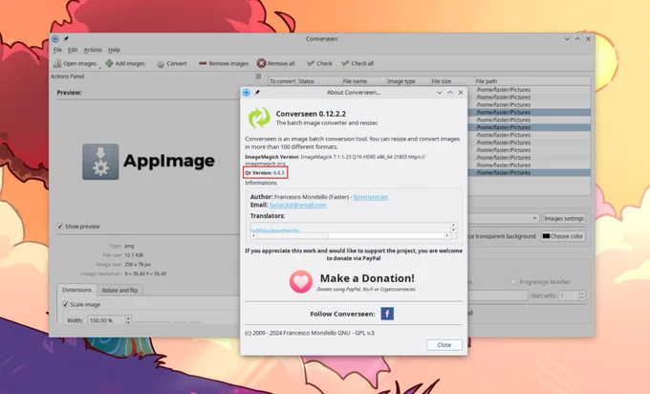This screenshot has width=650, height=394.
Task: Open the fasterland.net link
Action: (370, 197)
